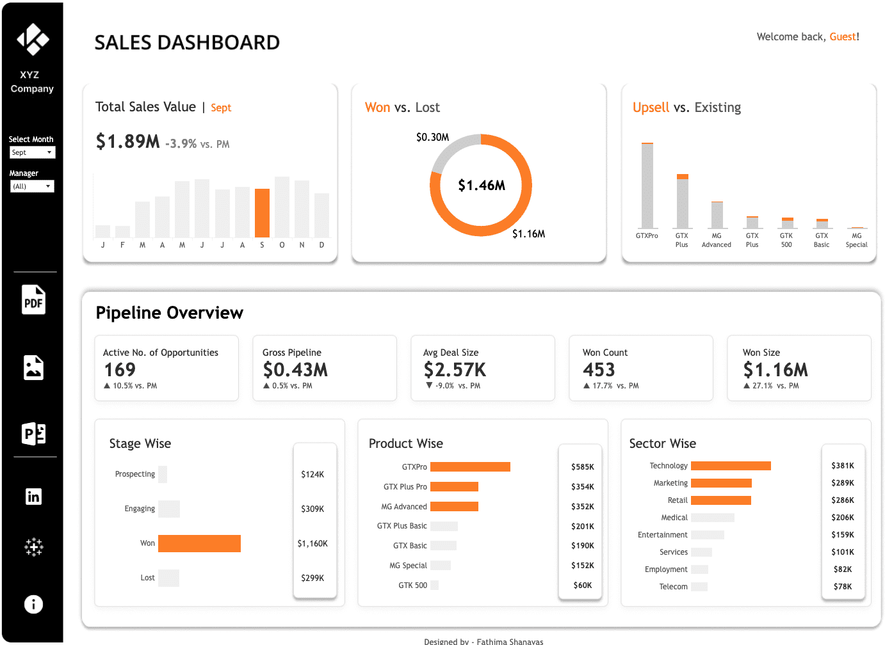Image resolution: width=885 pixels, height=645 pixels.
Task: Click the sparkle icon below LinkedIn
Action: click(33, 547)
